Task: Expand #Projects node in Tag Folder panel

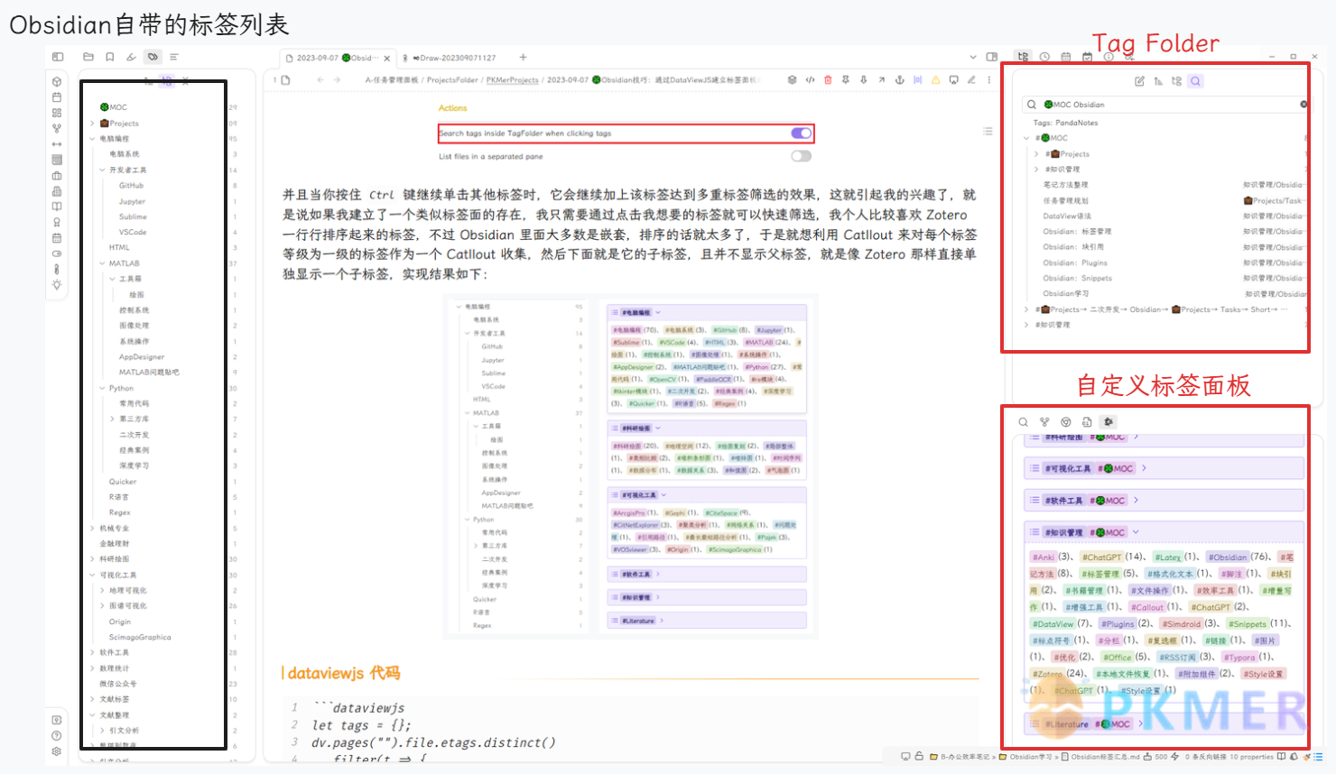Action: (1035, 153)
